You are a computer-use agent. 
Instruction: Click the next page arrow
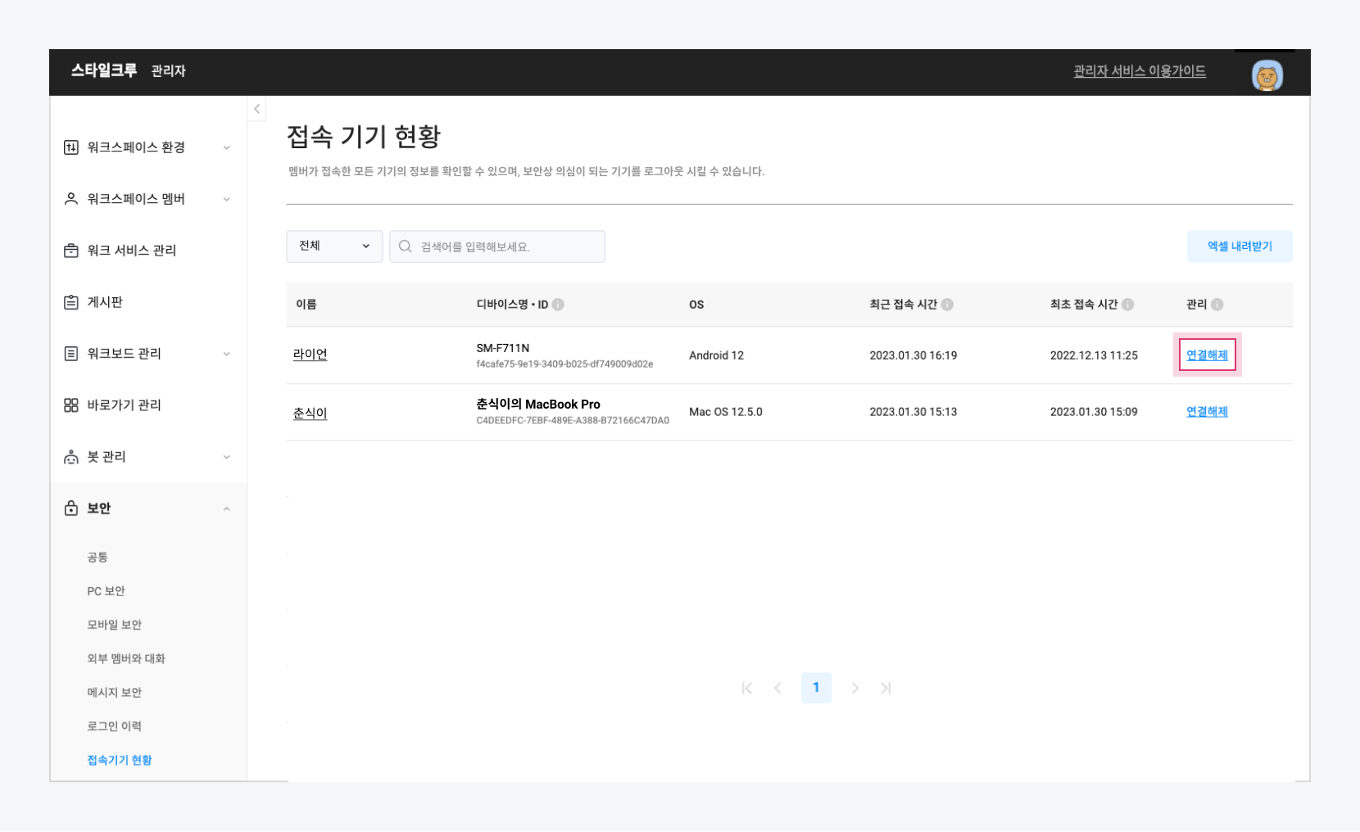click(x=855, y=688)
